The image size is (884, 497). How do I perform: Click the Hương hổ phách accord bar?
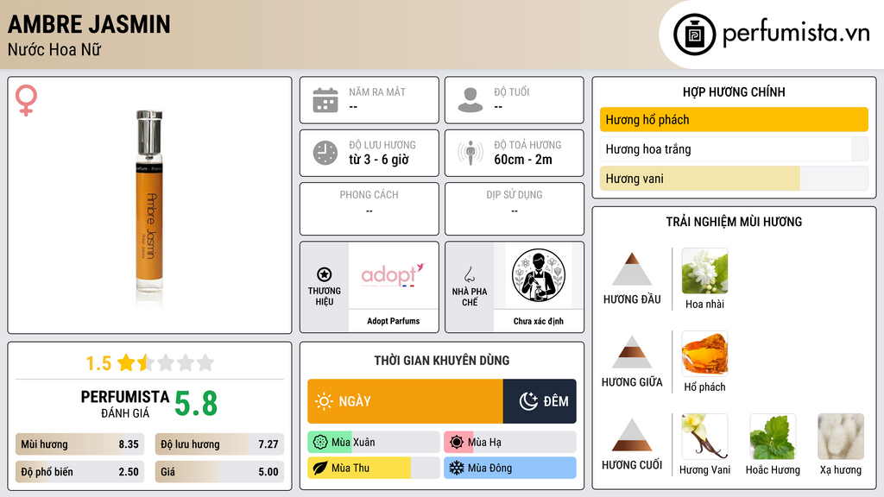[734, 119]
